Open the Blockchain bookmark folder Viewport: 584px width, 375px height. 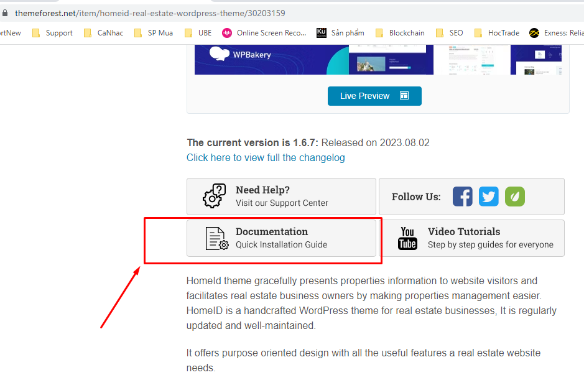pyautogui.click(x=400, y=33)
